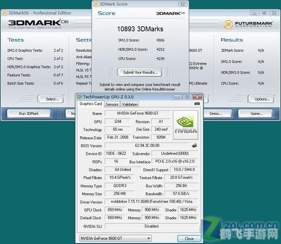Click the 3DMark06 main window title icon

4,13
